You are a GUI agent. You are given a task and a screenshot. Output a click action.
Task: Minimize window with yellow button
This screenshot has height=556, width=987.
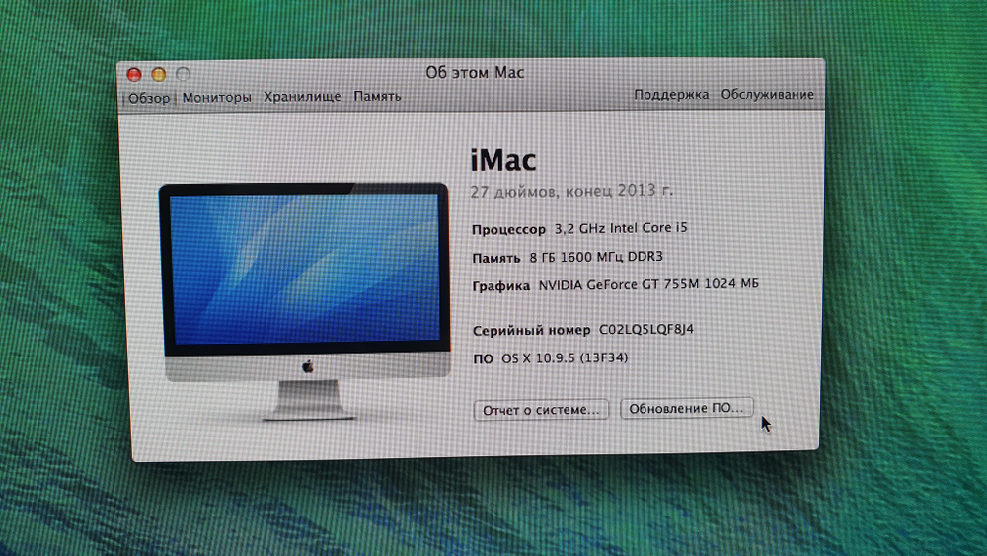[159, 75]
